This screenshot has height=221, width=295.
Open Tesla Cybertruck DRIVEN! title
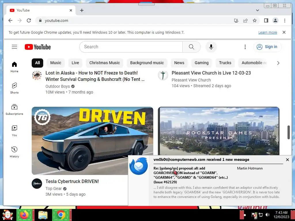[72, 181]
